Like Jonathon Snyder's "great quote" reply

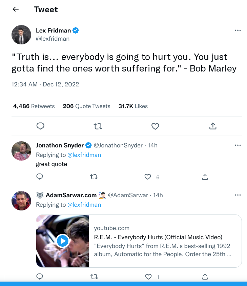(148, 177)
